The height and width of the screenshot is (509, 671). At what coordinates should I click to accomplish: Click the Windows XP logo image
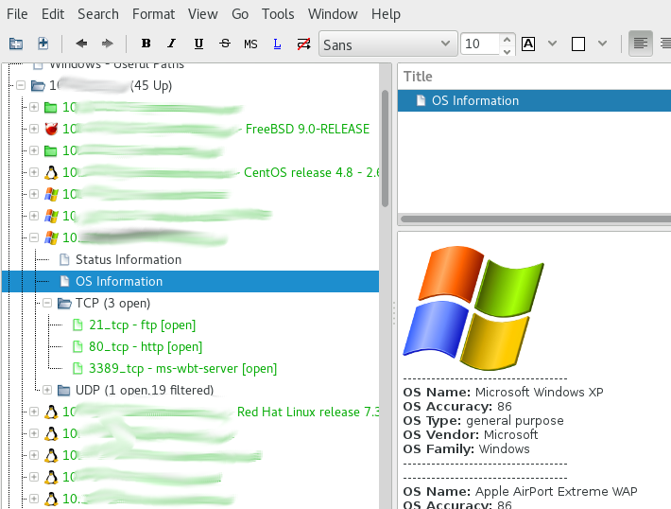coord(473,307)
